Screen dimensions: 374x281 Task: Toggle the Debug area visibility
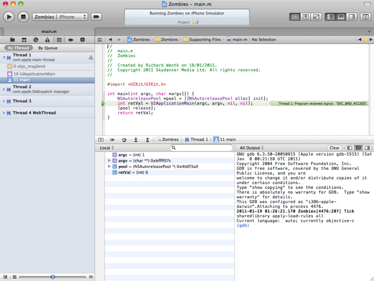(341, 17)
